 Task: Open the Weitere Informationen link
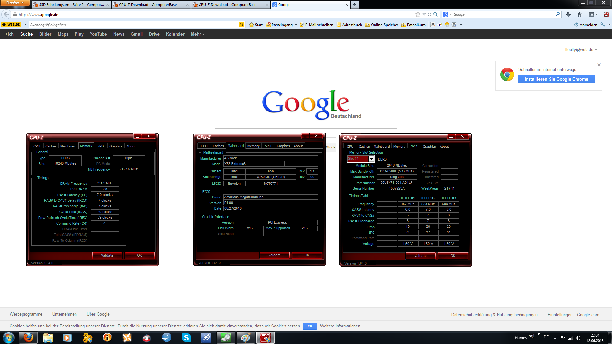[340, 326]
